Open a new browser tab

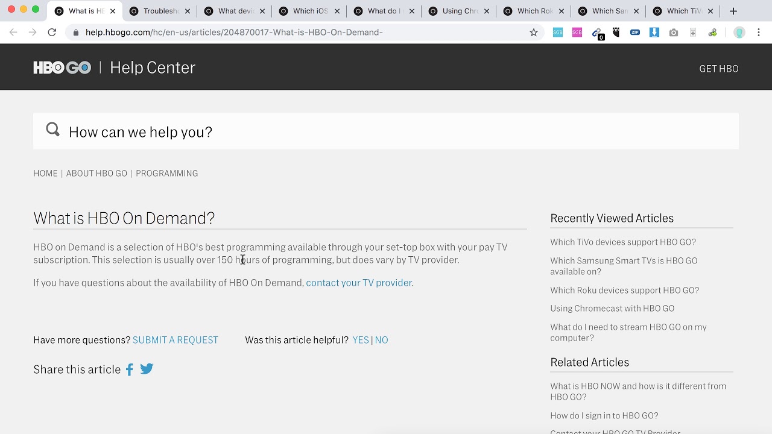coord(733,11)
